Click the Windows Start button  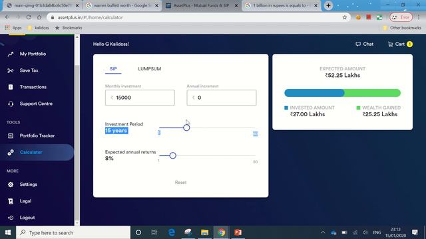[x=8, y=232]
